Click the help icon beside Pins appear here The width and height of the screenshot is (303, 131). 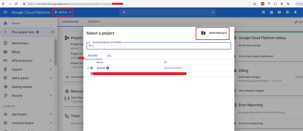tap(38, 32)
